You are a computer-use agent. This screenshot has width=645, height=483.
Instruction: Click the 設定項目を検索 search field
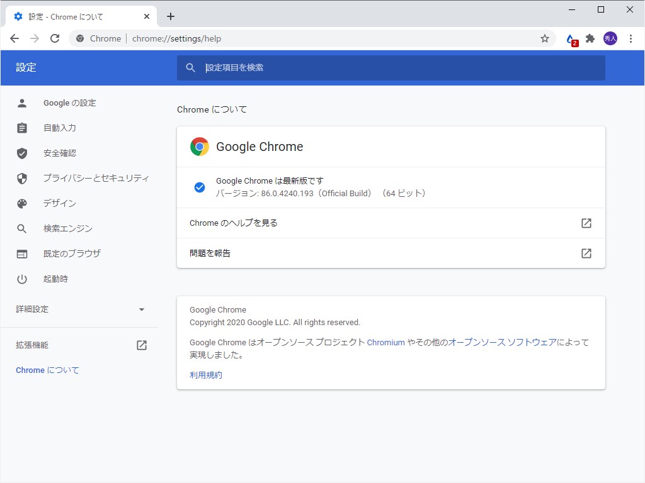click(391, 67)
